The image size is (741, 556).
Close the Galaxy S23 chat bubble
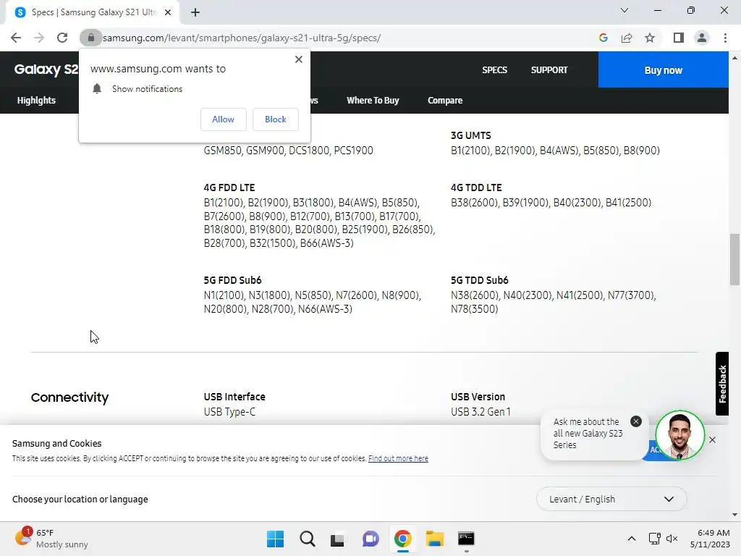point(636,421)
